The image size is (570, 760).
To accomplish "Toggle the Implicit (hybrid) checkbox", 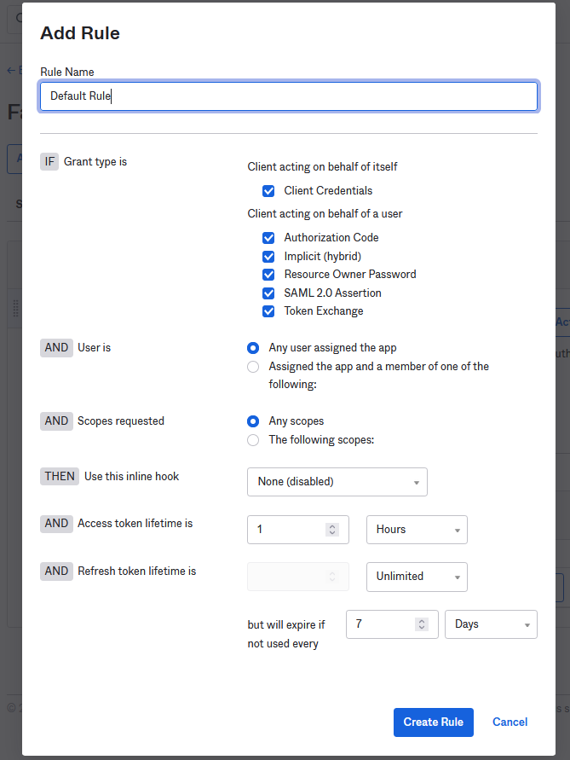I will [268, 257].
